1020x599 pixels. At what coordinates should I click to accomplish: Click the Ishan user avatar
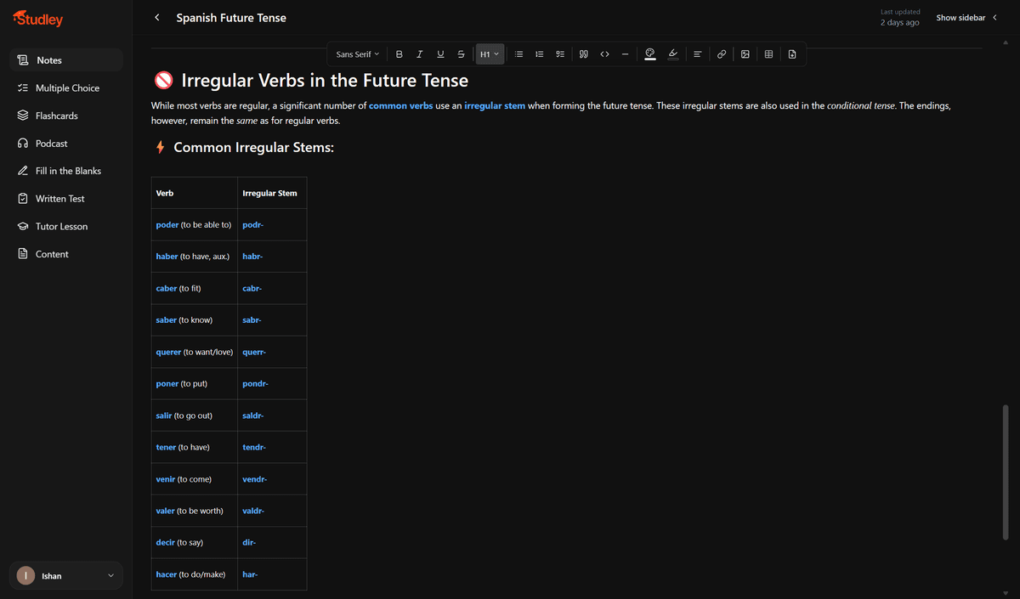point(26,576)
